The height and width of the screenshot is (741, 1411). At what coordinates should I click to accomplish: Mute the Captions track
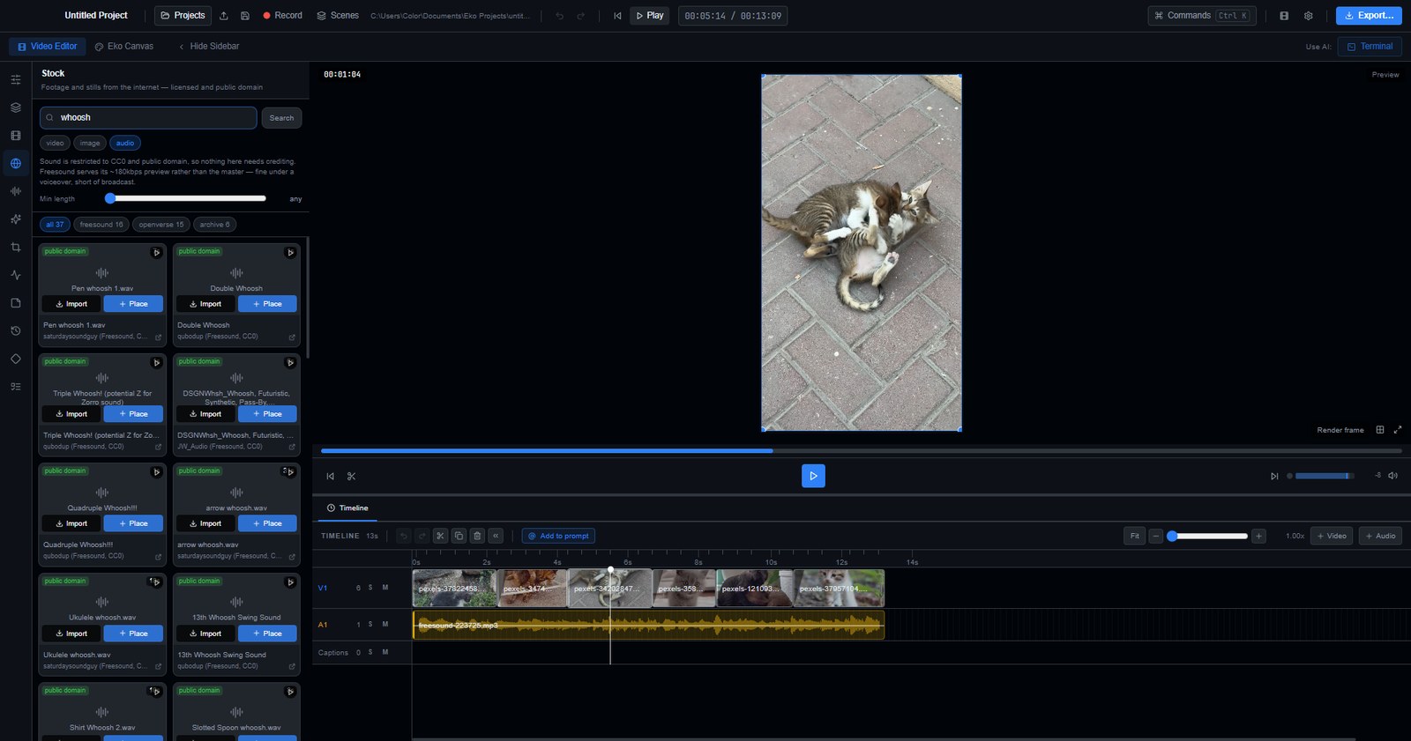(x=385, y=653)
